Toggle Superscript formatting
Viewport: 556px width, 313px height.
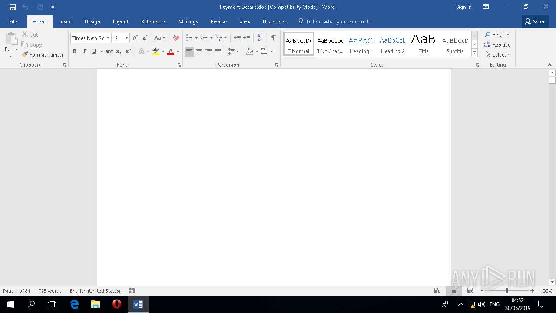pos(128,51)
